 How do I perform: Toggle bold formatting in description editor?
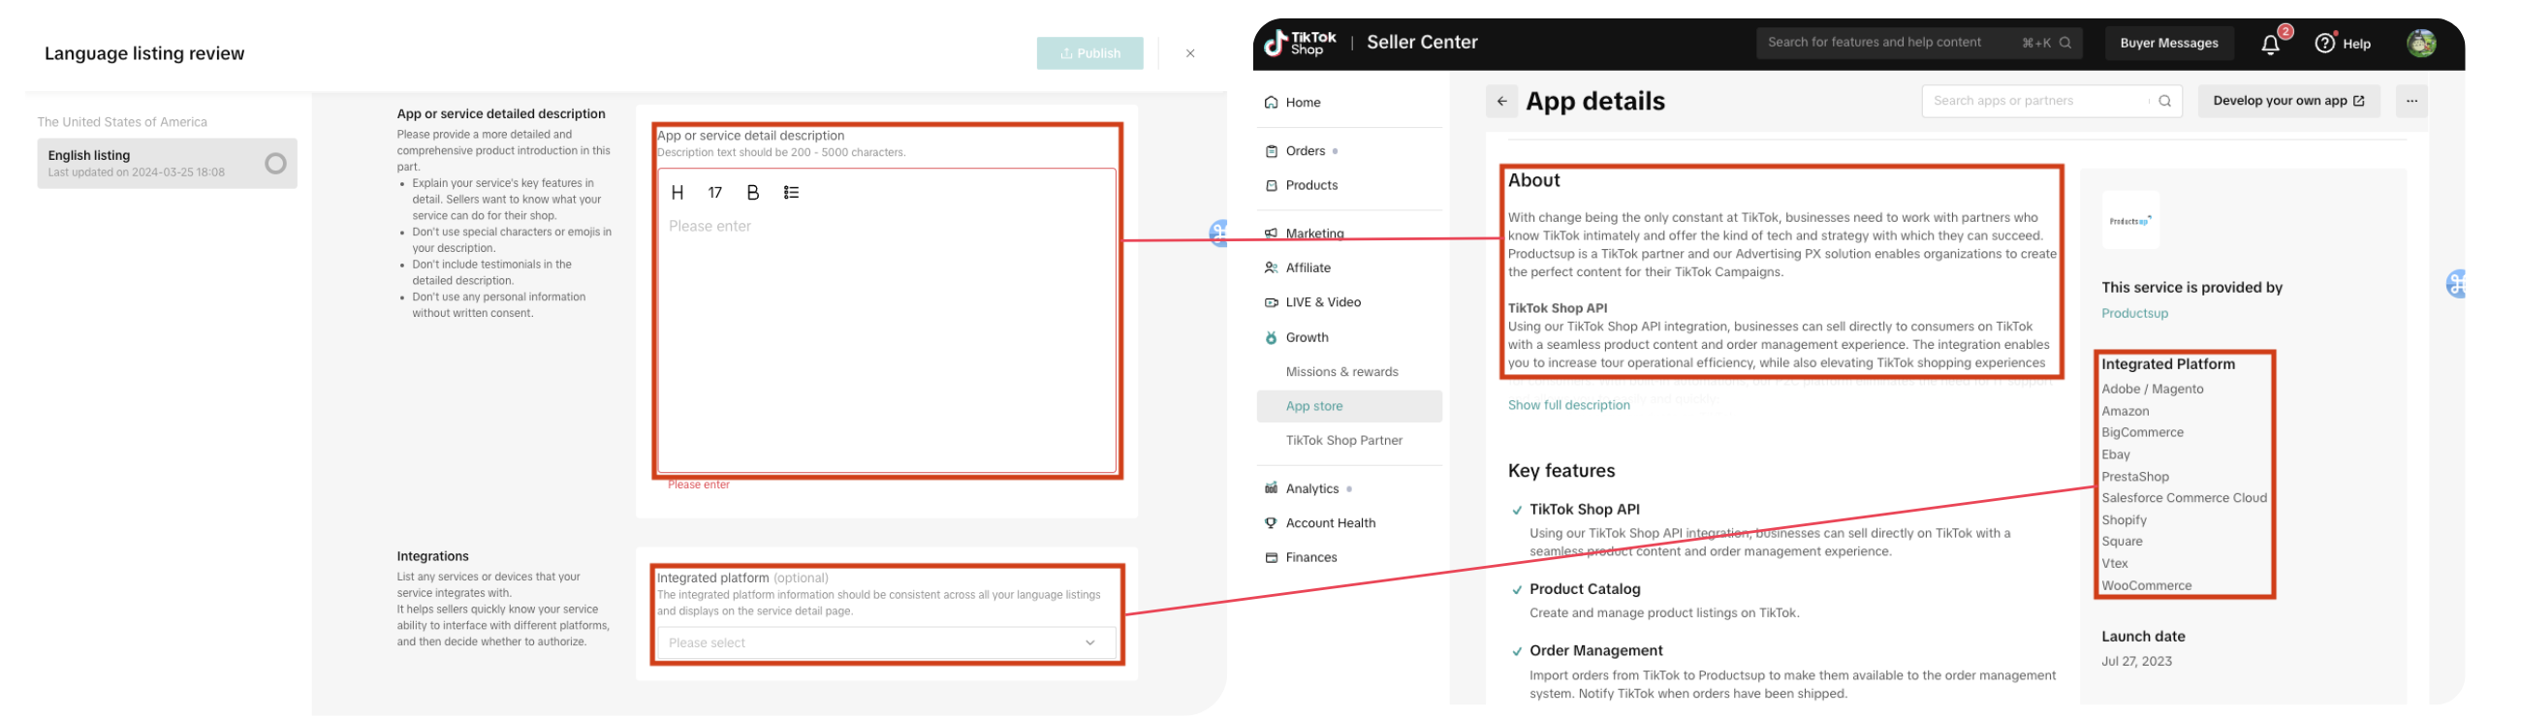(753, 193)
